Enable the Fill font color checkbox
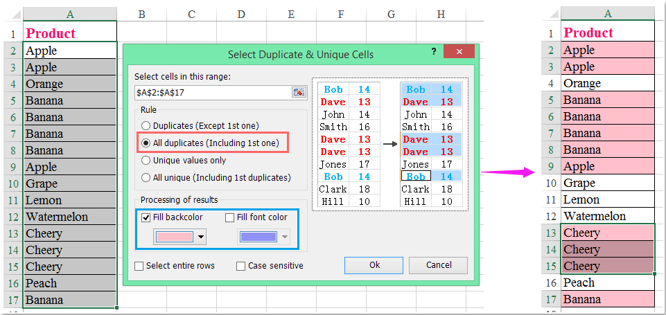The width and height of the screenshot is (666, 315). pos(230,217)
